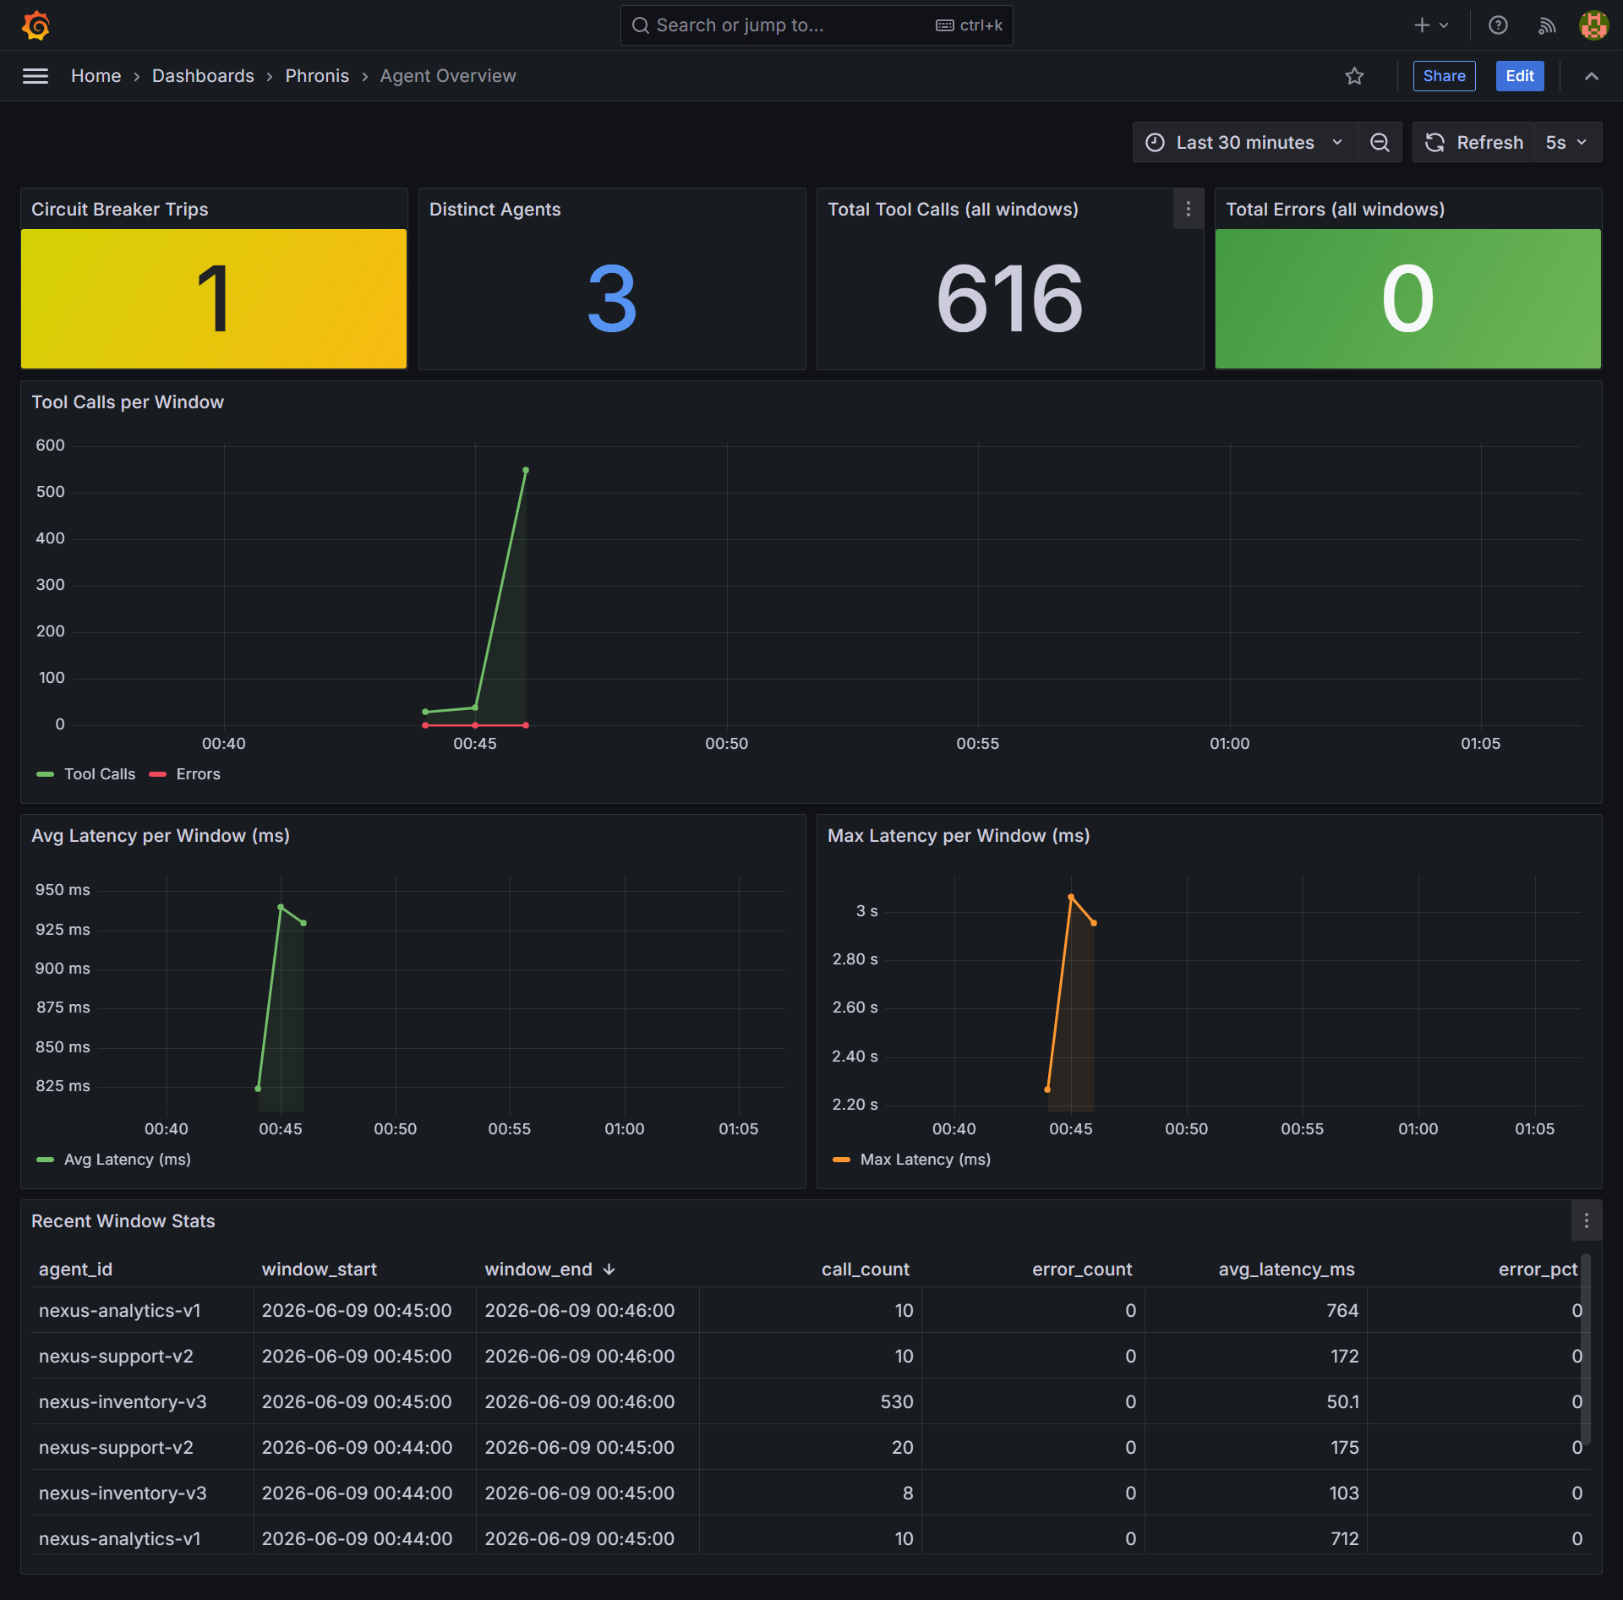Image resolution: width=1623 pixels, height=1600 pixels.
Task: Open the user profile avatar
Action: coord(1593,25)
